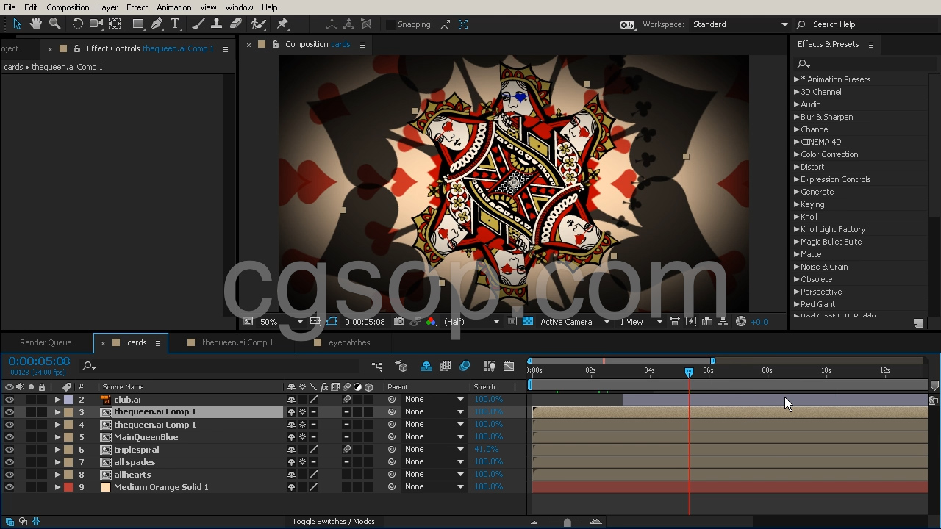Switch to the eyepatches timeline tab
Viewport: 941px width, 529px height.
349,342
